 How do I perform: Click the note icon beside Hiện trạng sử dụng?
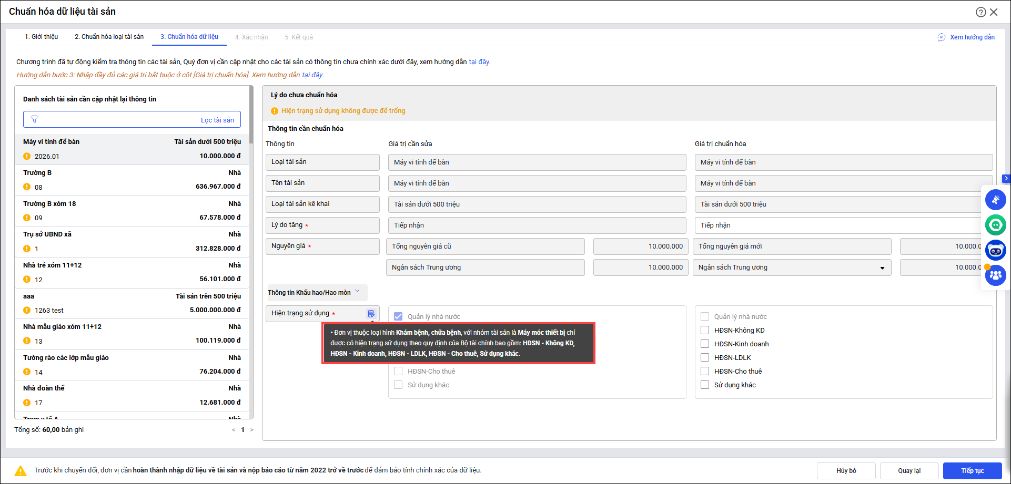371,314
